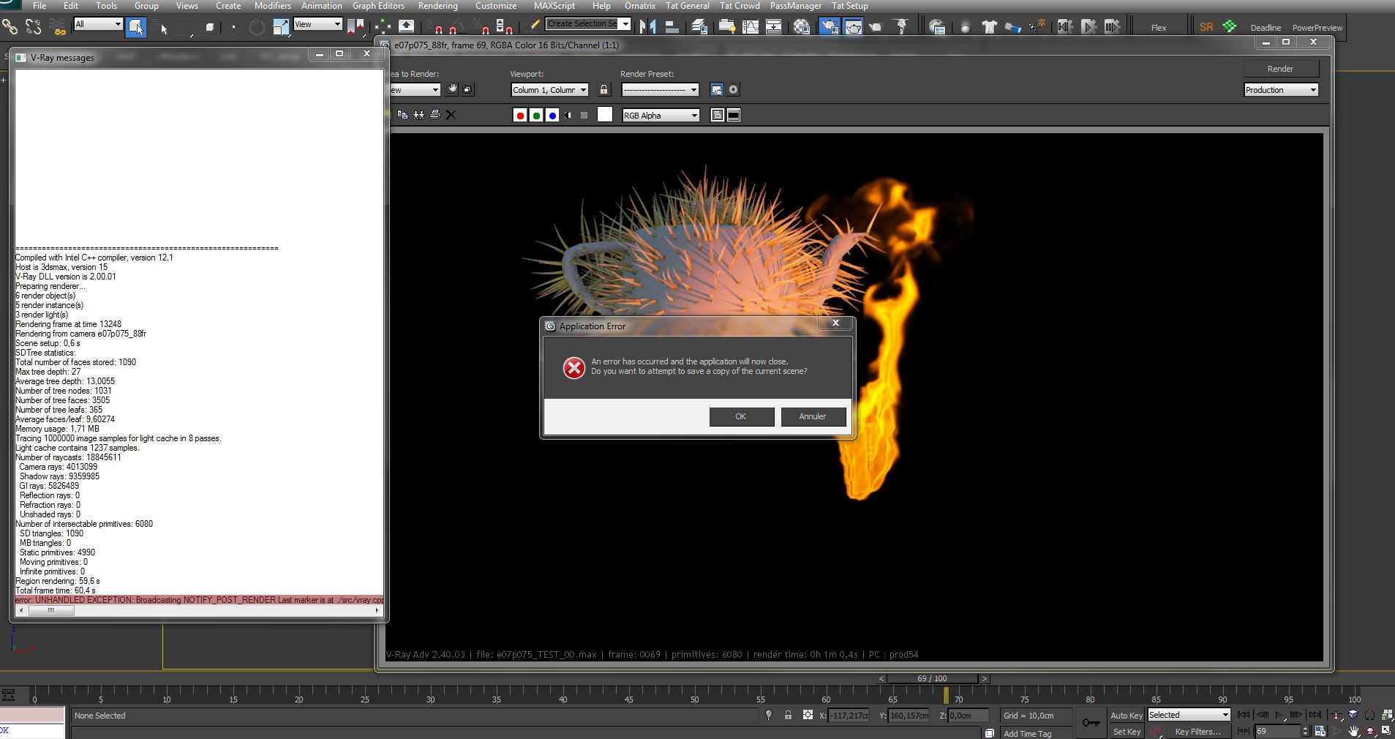Go to end of animation
Viewport: 1395px width, 739px height.
pos(1315,715)
